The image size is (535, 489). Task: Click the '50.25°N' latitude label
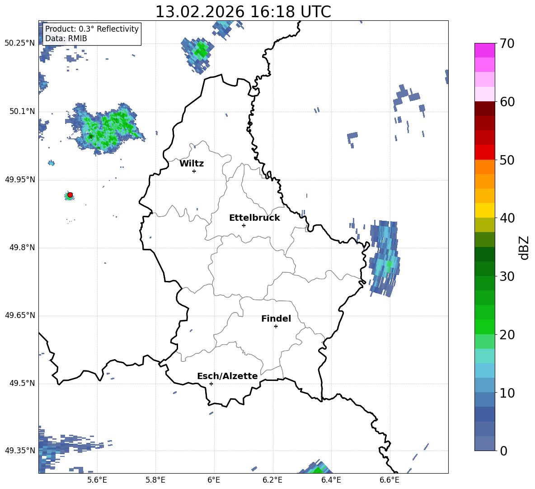point(20,43)
